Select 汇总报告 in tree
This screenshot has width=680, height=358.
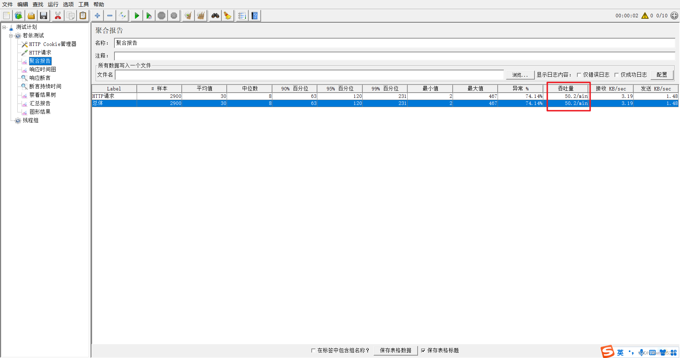[x=40, y=104]
